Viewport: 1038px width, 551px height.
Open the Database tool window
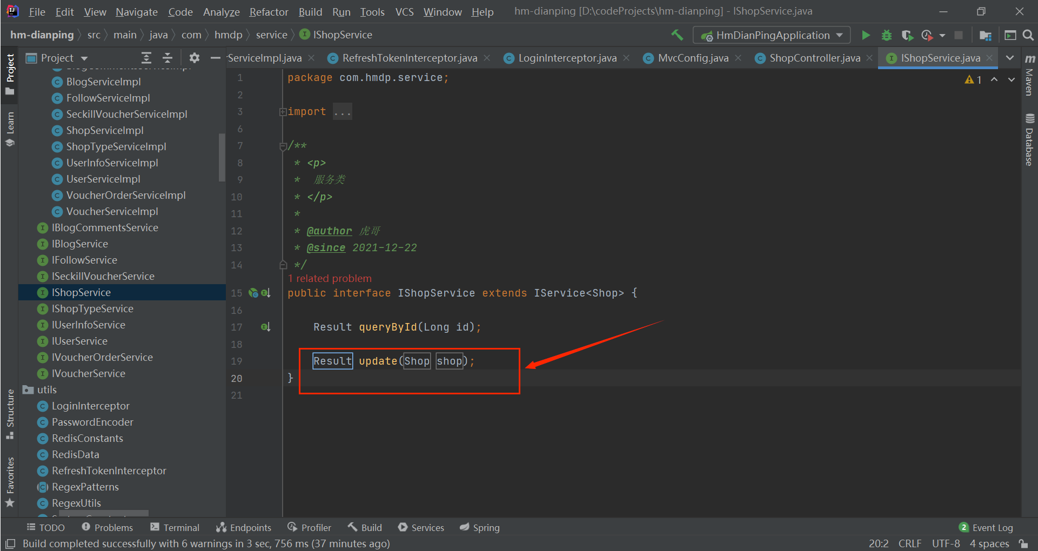(1029, 139)
